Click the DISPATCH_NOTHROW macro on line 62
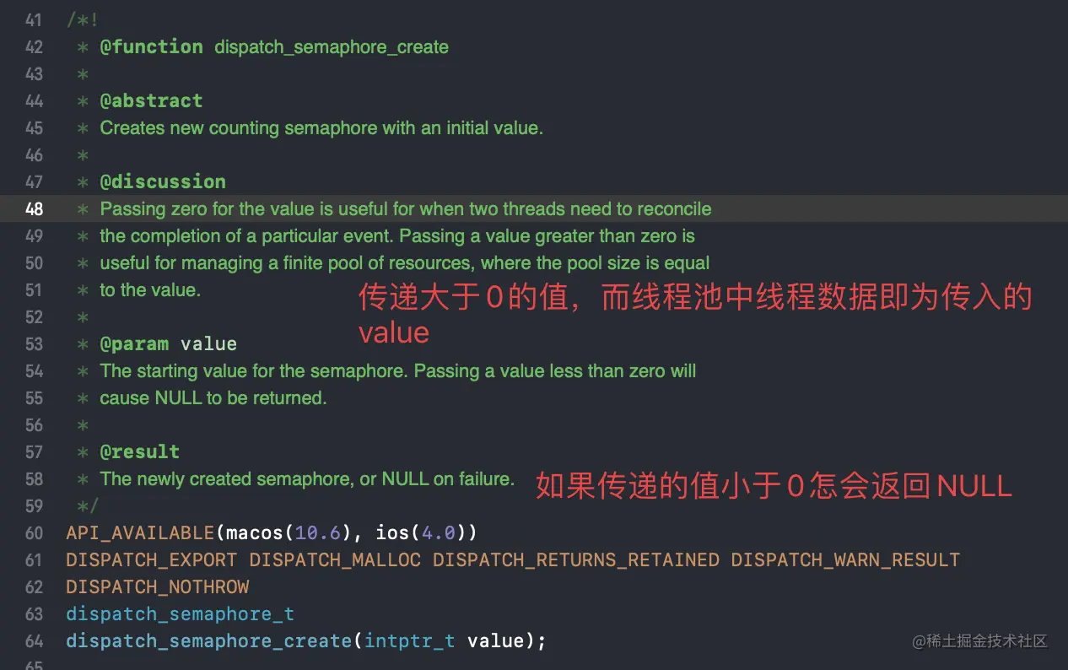Screen dimensions: 1068x670 click(158, 586)
